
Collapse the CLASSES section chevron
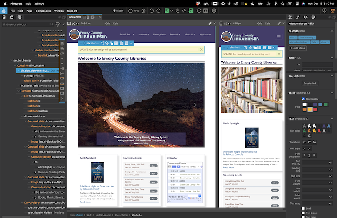pyautogui.click(x=332, y=31)
